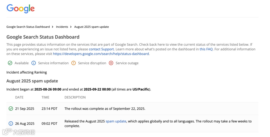Click the orange Service disruption icon
Image resolution: width=270 pixels, height=137 pixels.
pos(73,63)
